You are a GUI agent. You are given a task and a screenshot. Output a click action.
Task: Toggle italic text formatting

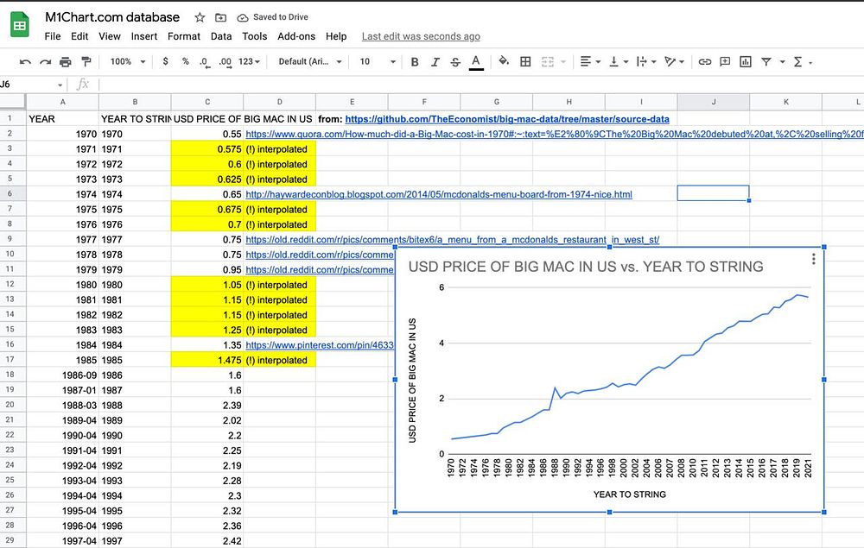pos(435,62)
